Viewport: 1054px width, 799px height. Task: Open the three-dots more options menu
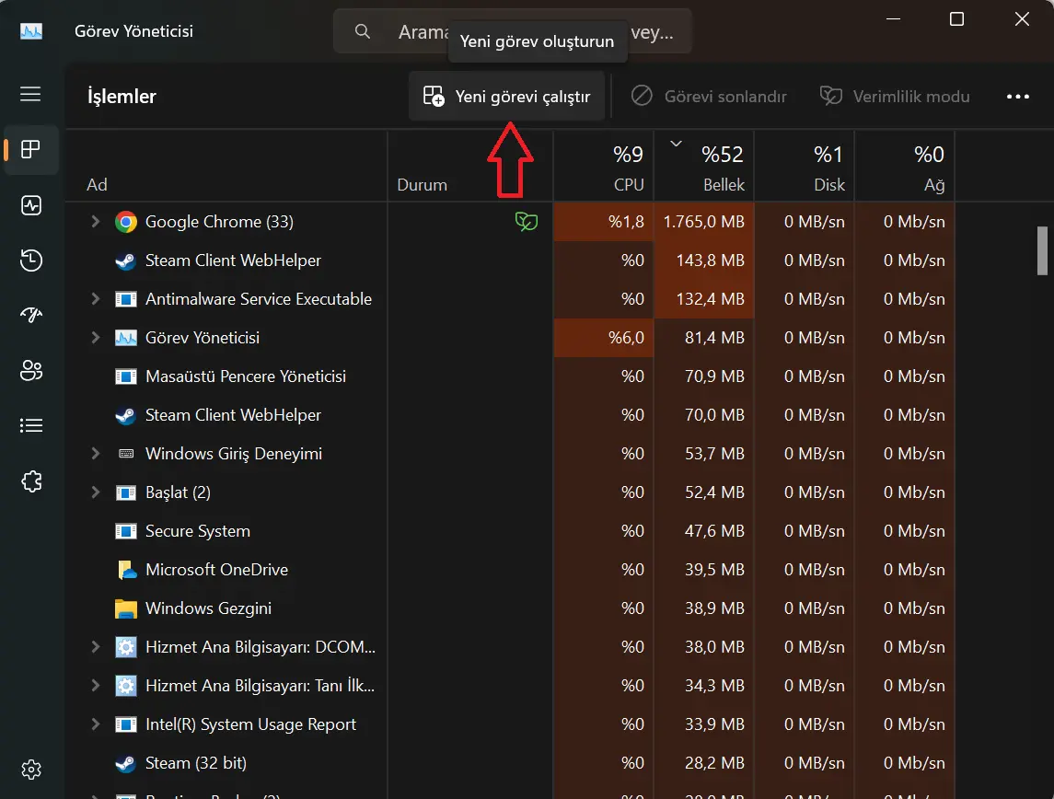(x=1017, y=96)
